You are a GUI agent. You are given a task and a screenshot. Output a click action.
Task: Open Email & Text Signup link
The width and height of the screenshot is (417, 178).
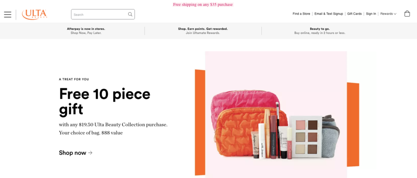pos(329,14)
